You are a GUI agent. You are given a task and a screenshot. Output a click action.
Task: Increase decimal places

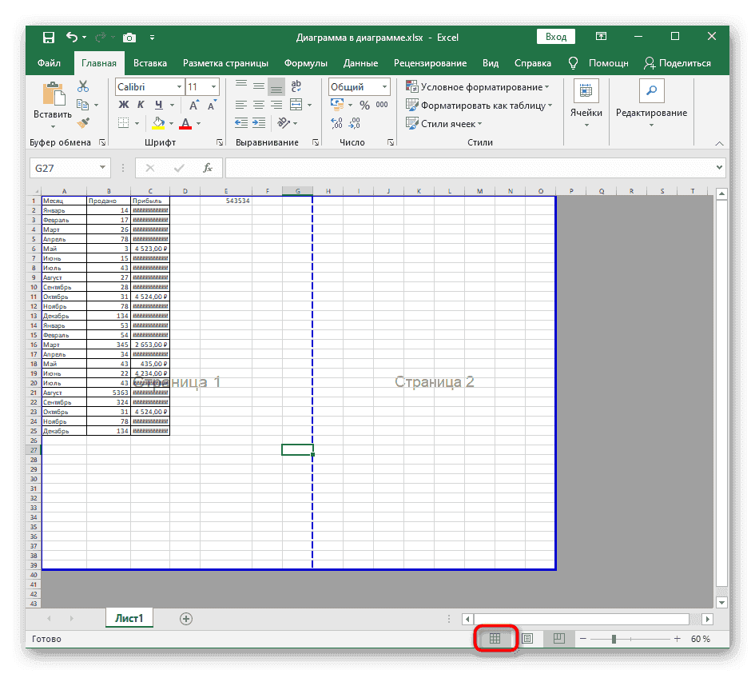tap(335, 122)
